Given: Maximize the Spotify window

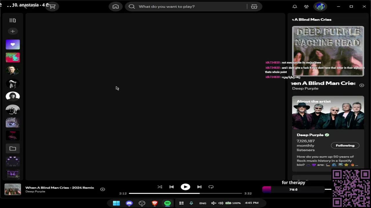Looking at the screenshot, I should (351, 6).
